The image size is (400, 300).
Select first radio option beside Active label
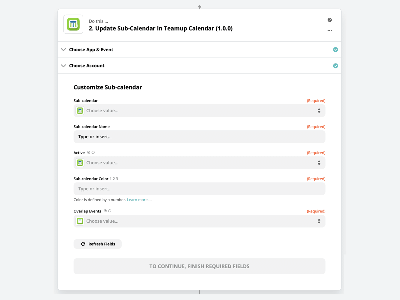tap(89, 152)
